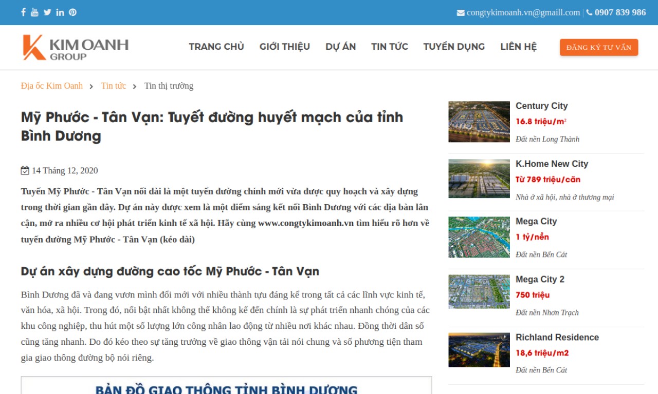Open the Liên Hệ menu item
Screen dimensions: 658x394
pos(519,47)
